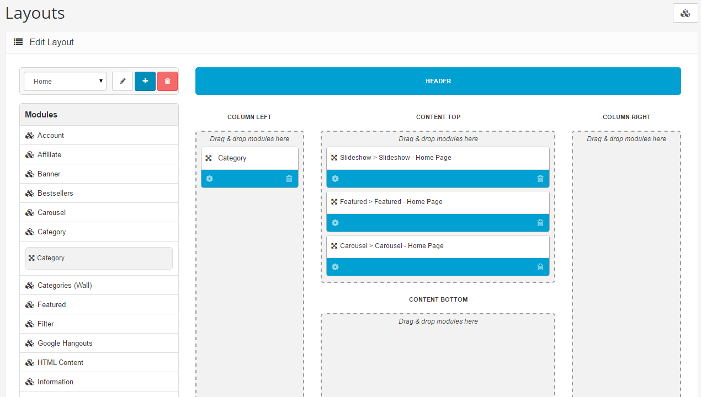Click the Content Bottom drop zone
The height and width of the screenshot is (397, 701).
[x=438, y=353]
